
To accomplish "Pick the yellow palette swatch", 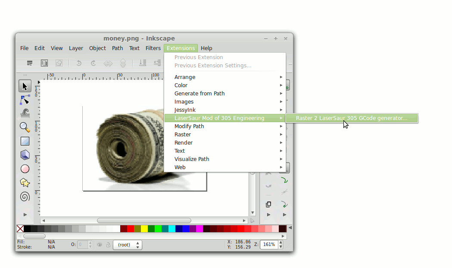I will 144,229.
